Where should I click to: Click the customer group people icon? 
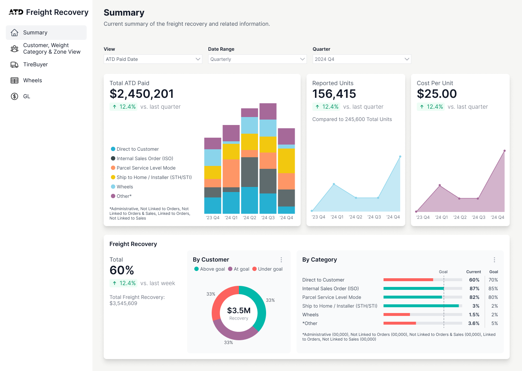14,49
